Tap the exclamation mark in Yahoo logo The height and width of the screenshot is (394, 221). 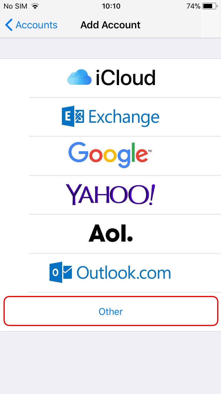point(151,195)
